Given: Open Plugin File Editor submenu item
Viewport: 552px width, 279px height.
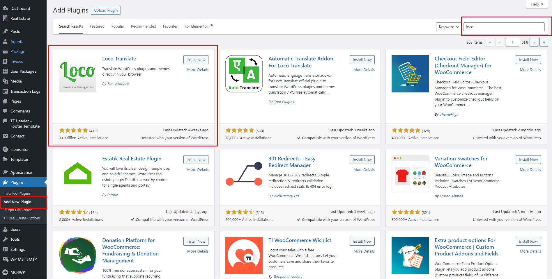Looking at the screenshot, I should pyautogui.click(x=17, y=210).
